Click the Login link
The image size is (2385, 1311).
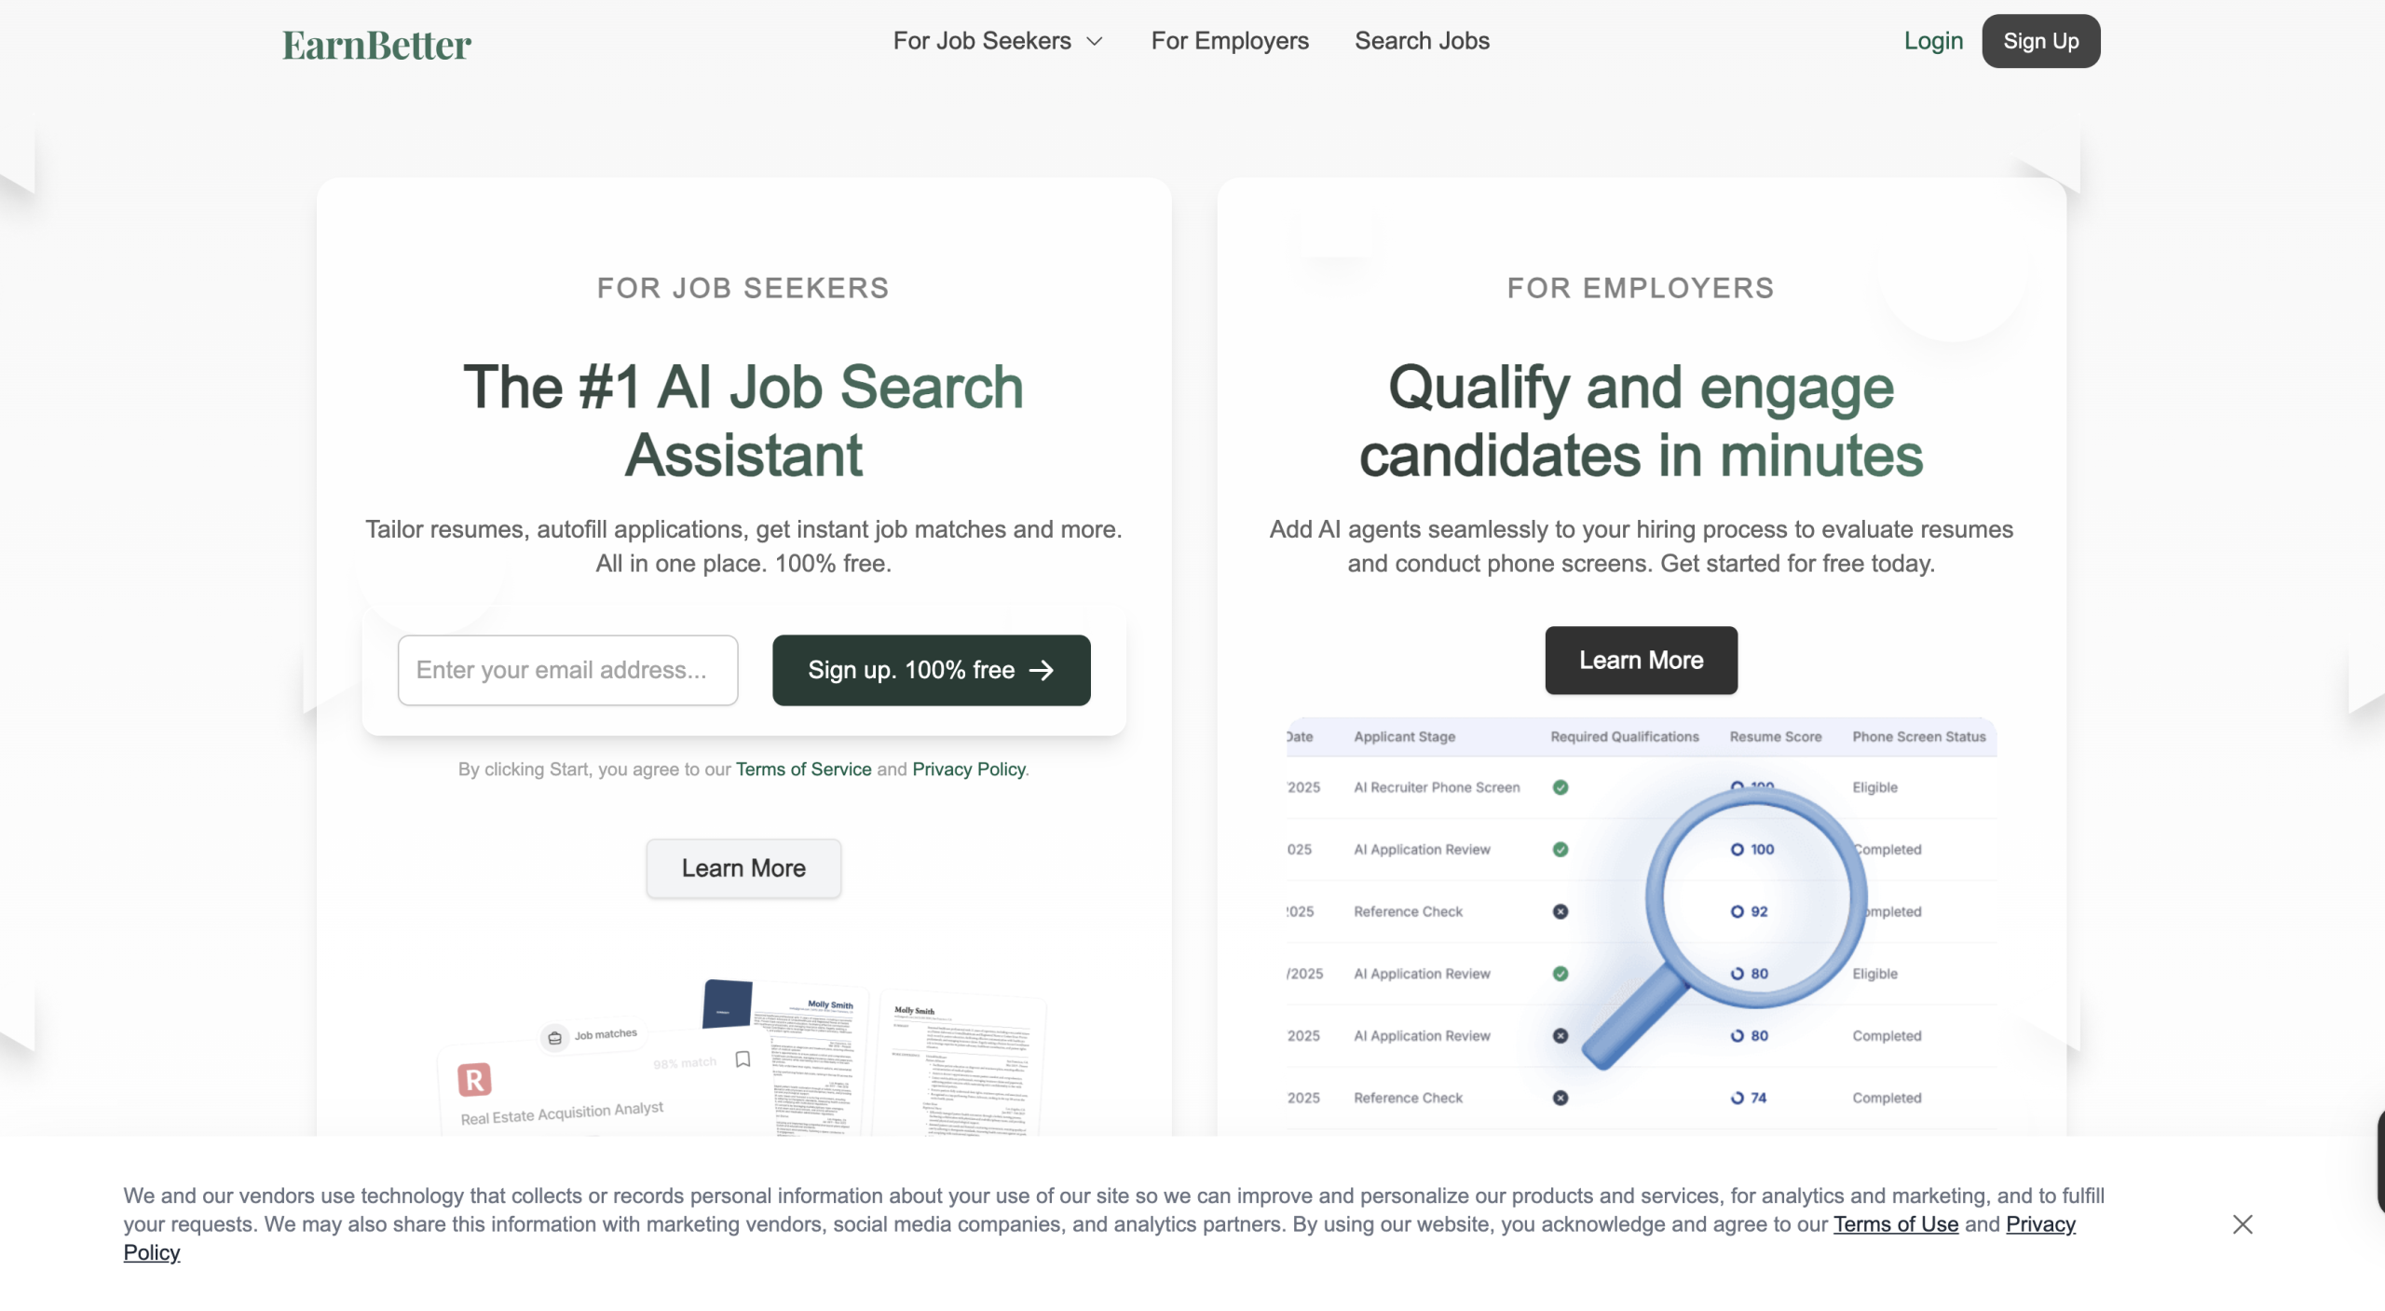coord(1933,41)
